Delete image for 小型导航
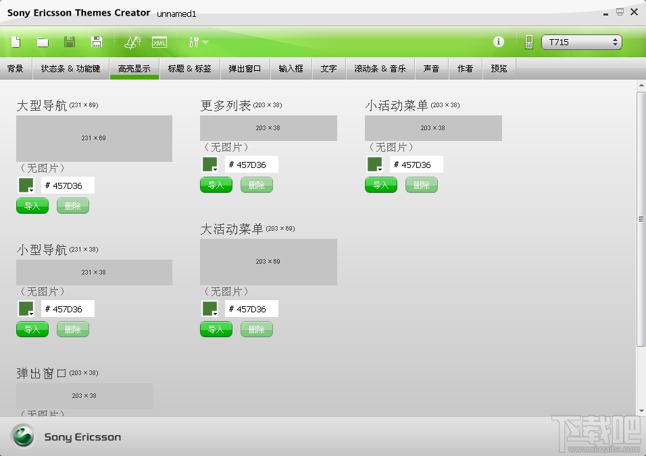Viewport: 646px width, 456px height. coord(73,329)
